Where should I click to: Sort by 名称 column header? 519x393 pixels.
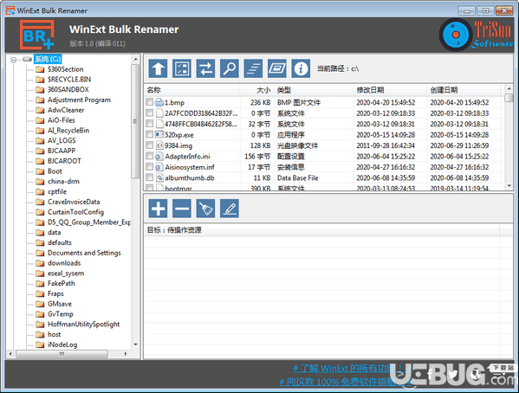tap(192, 90)
